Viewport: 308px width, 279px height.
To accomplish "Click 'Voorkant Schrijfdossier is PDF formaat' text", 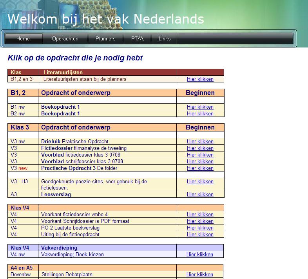I will (85, 221).
